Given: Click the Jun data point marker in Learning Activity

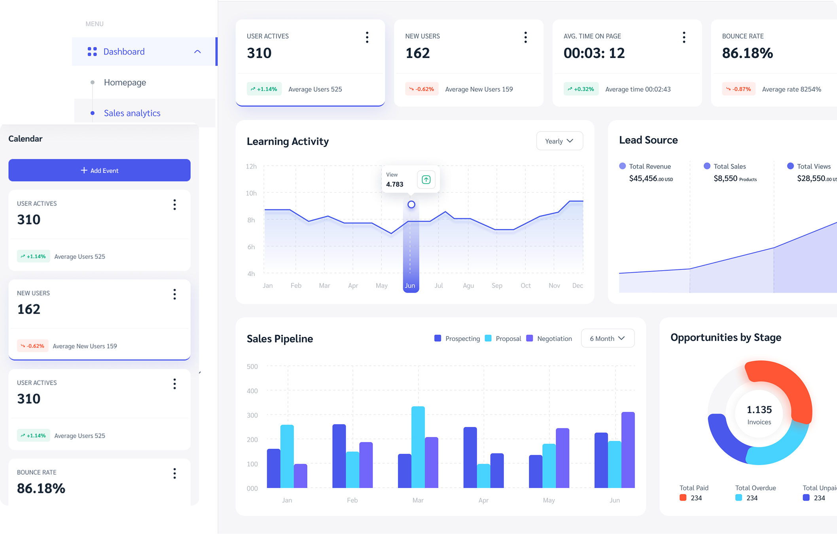Looking at the screenshot, I should click(411, 205).
